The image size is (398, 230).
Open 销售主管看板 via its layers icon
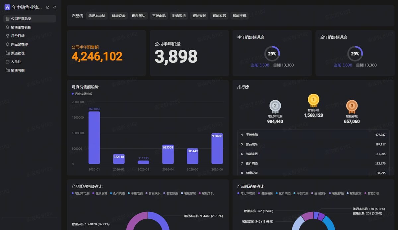8,27
